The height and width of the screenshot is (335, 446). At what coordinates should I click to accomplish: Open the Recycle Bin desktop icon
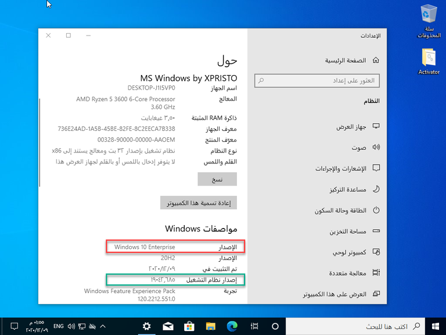coord(429,21)
